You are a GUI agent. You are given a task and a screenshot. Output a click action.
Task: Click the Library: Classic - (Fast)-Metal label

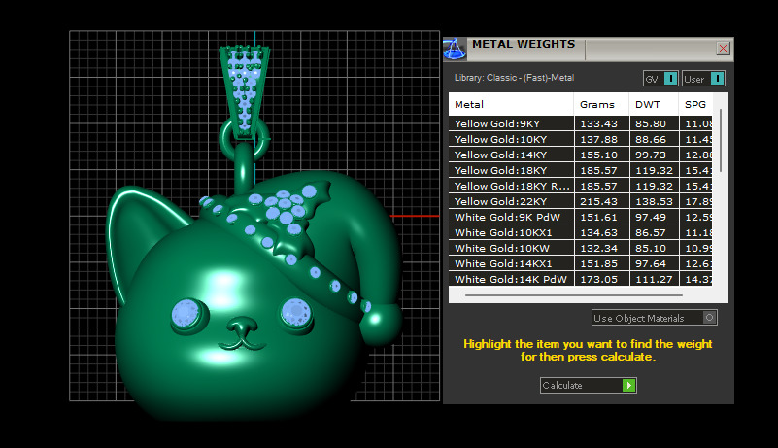click(514, 78)
